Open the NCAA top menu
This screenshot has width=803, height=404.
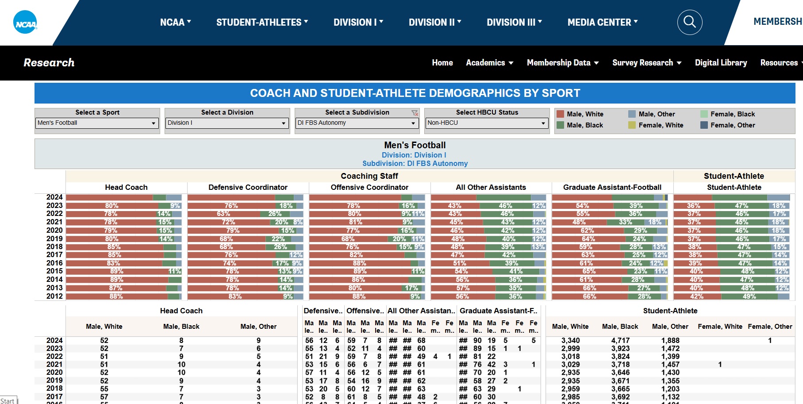[x=175, y=22]
